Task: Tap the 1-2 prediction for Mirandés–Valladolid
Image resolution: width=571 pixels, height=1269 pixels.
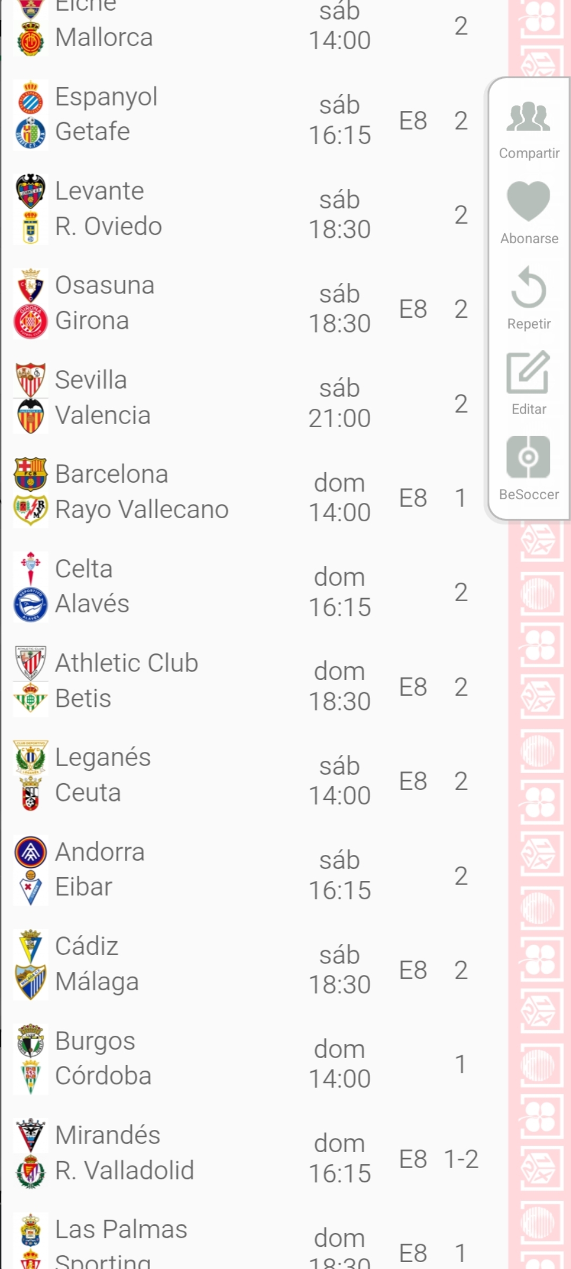Action: pos(461,1159)
